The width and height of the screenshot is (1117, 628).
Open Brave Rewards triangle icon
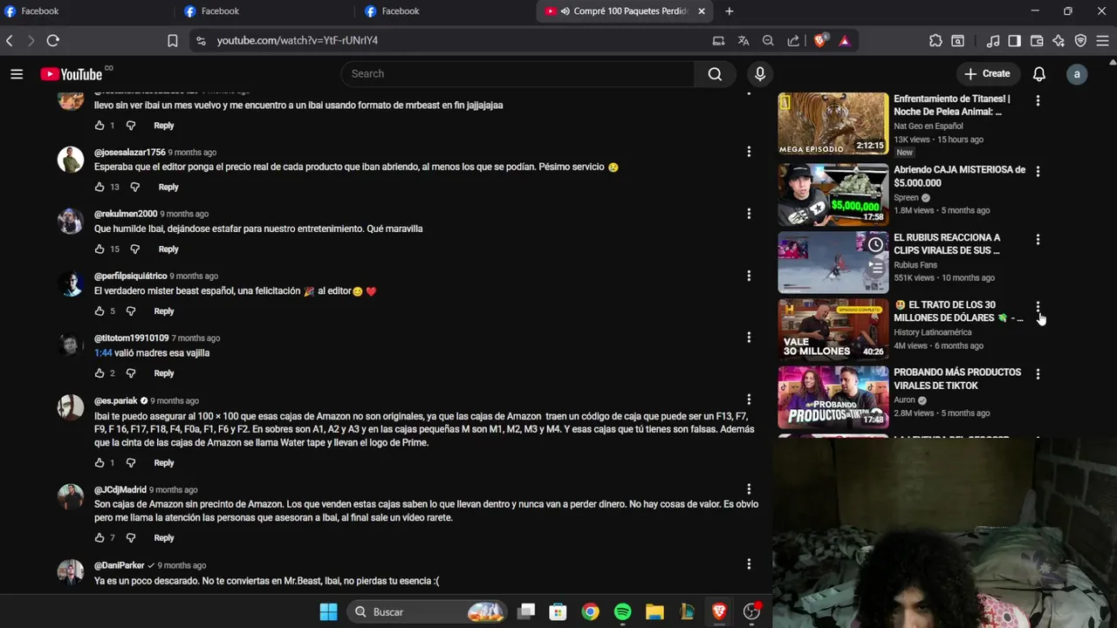pos(844,40)
